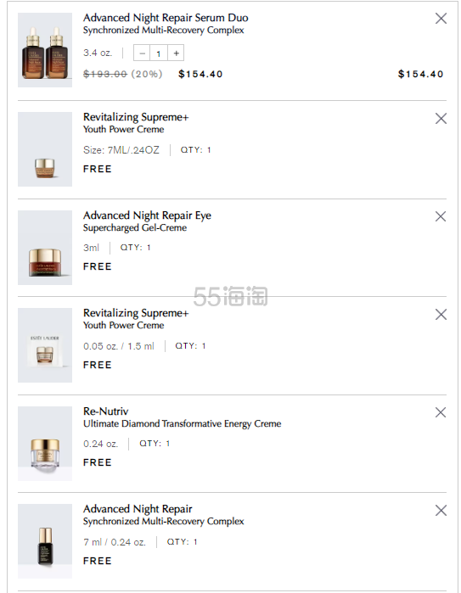461x593 pixels.
Task: Click the Re-Nutriv gold-lid jar thumbnail
Action: [45, 443]
